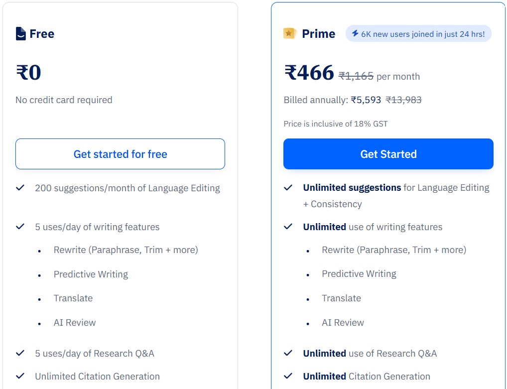Viewport: 507px width, 389px height.
Task: Click Get started for free
Action: [120, 154]
